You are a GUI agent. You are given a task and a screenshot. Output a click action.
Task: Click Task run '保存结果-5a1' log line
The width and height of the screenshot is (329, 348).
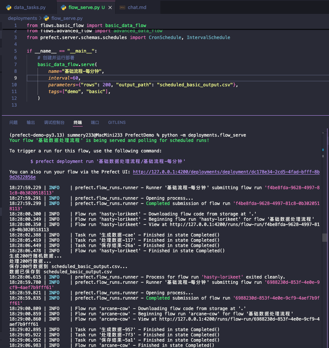pyautogui.click(x=114, y=340)
